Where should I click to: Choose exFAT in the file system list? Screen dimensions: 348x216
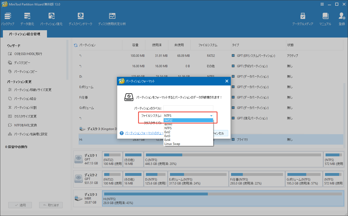pos(188,124)
